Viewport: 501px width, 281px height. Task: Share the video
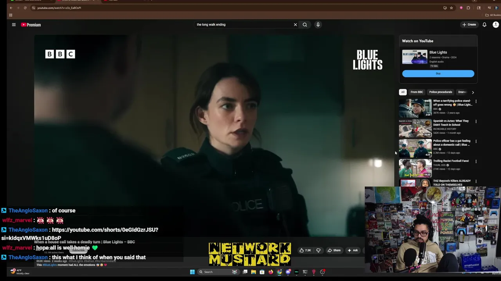click(x=334, y=250)
